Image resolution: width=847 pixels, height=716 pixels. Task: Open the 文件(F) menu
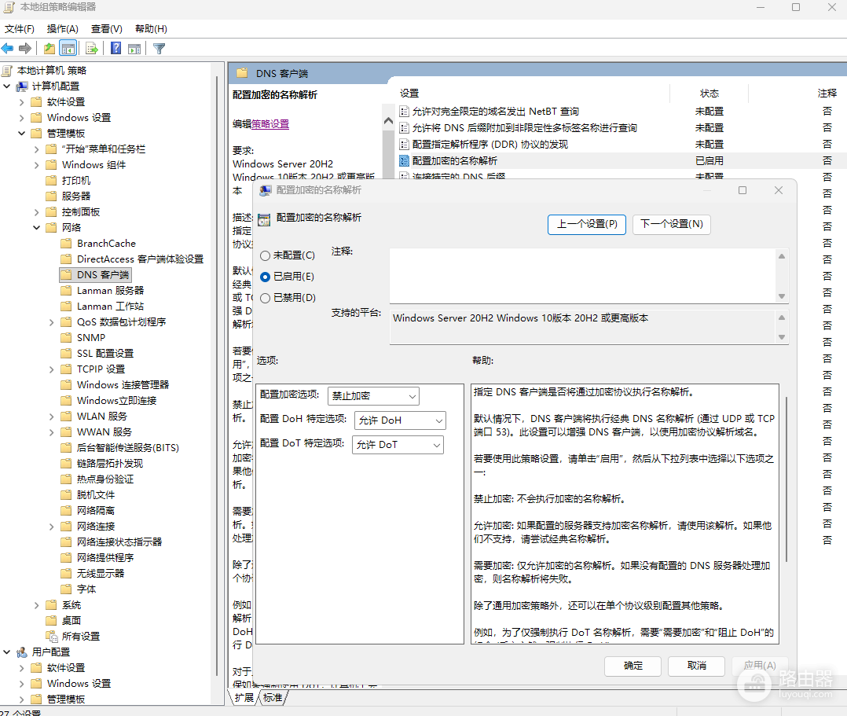[20, 29]
